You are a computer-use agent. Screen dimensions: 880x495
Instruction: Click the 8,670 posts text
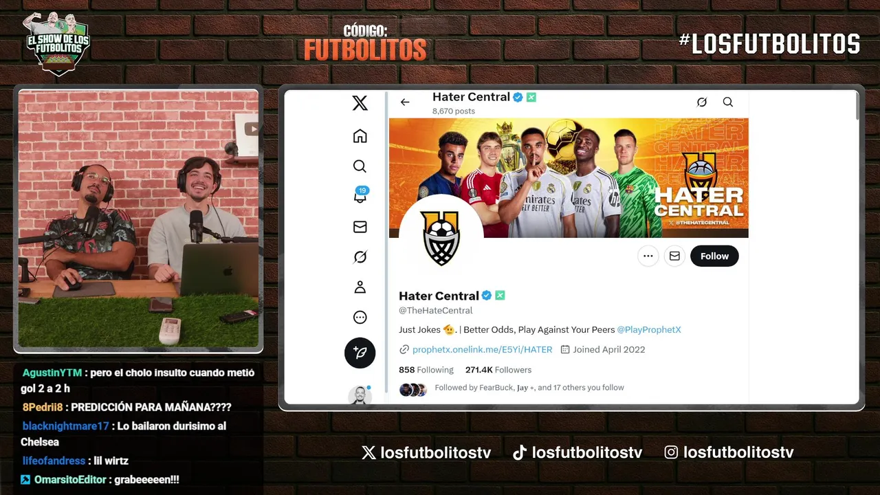[454, 111]
